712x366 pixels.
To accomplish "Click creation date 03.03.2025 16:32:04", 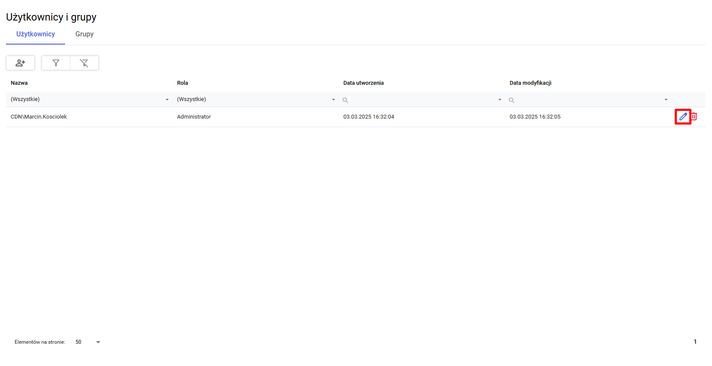I will coord(369,117).
